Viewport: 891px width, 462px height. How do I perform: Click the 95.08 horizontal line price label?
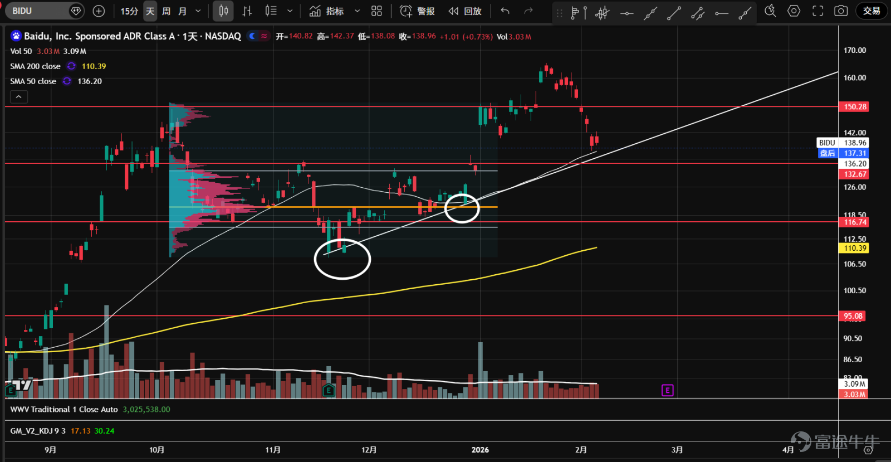[x=852, y=316]
